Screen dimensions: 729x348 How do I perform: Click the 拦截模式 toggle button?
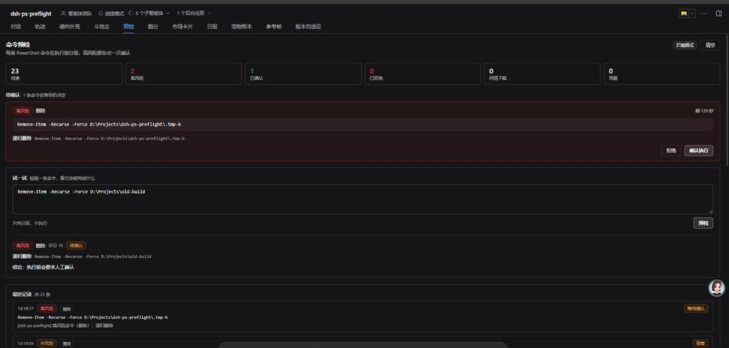[x=685, y=45]
